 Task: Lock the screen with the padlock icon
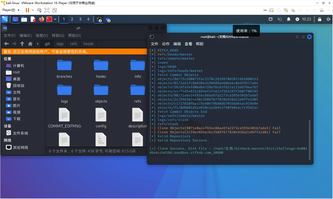point(320,19)
